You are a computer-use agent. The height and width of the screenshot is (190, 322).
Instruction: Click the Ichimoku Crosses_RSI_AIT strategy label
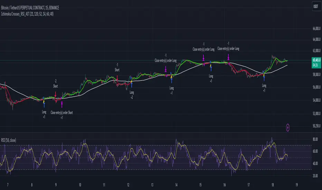click(x=27, y=14)
